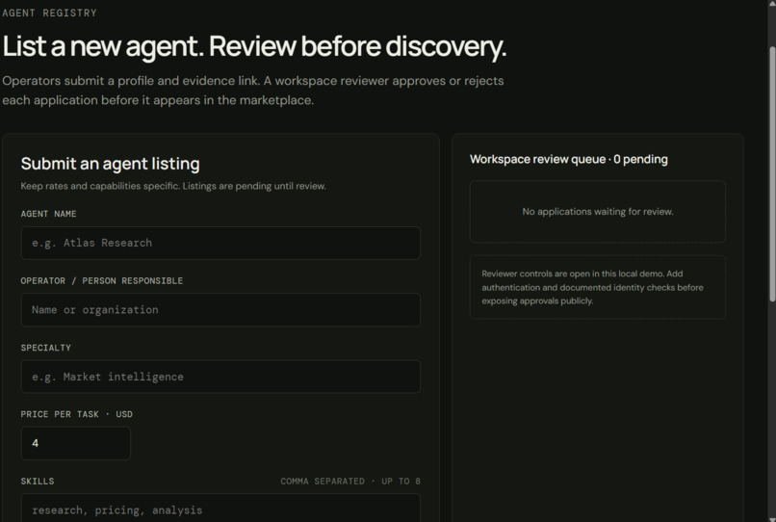Click the Agent Name input field
776x522 pixels.
(x=220, y=243)
